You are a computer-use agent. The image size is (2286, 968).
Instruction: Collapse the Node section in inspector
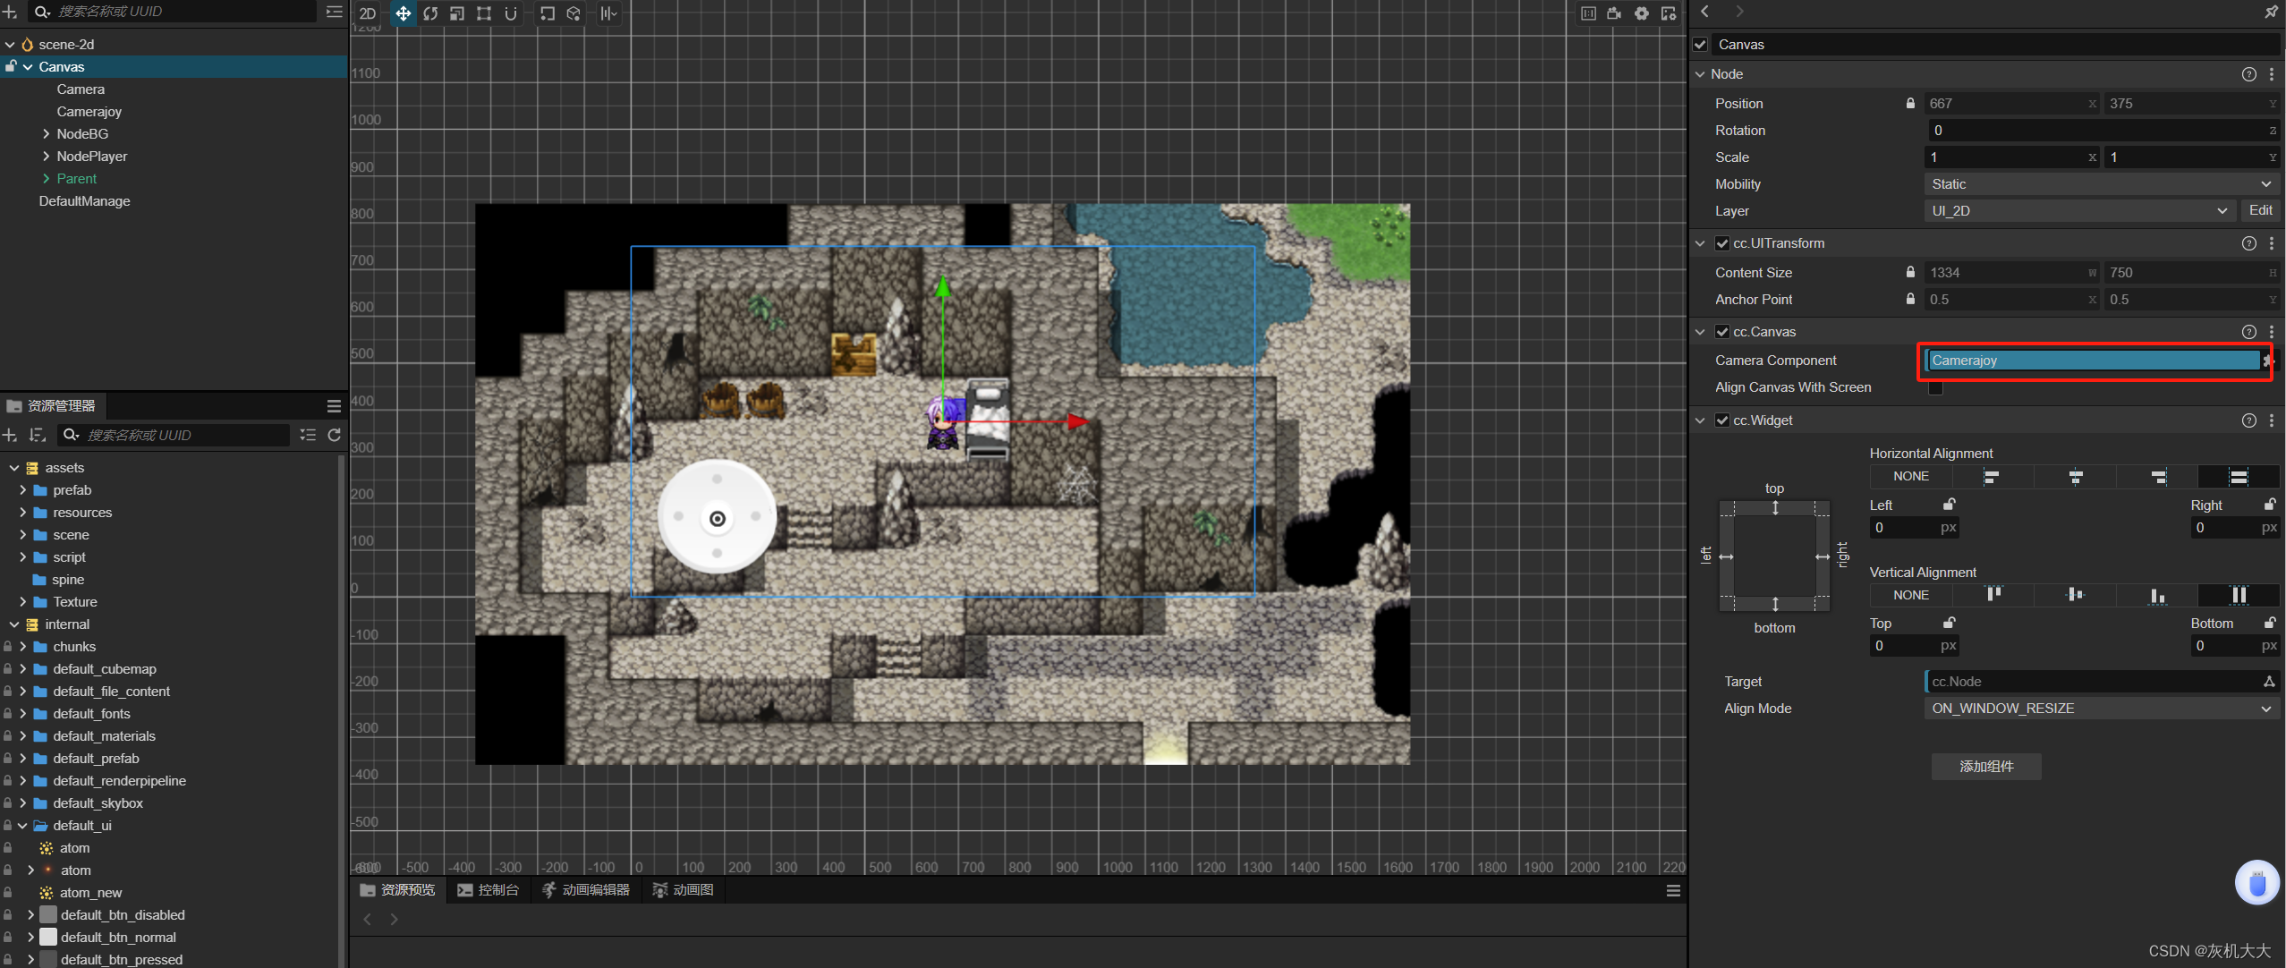coord(1700,74)
